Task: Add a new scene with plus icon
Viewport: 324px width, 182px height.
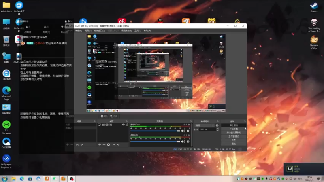Action: 67,145
